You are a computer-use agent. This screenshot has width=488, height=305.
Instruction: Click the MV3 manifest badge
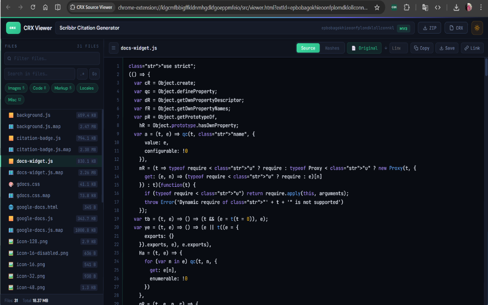(x=403, y=28)
